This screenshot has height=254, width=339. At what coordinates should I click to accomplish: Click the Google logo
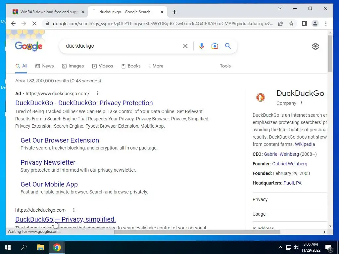click(x=28, y=46)
